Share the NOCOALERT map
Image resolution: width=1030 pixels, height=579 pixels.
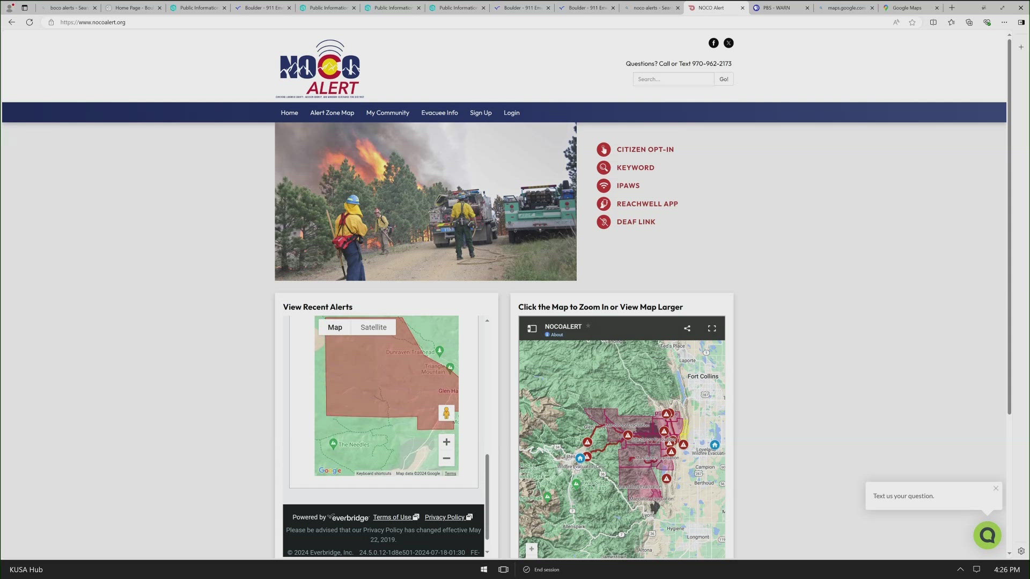687,328
